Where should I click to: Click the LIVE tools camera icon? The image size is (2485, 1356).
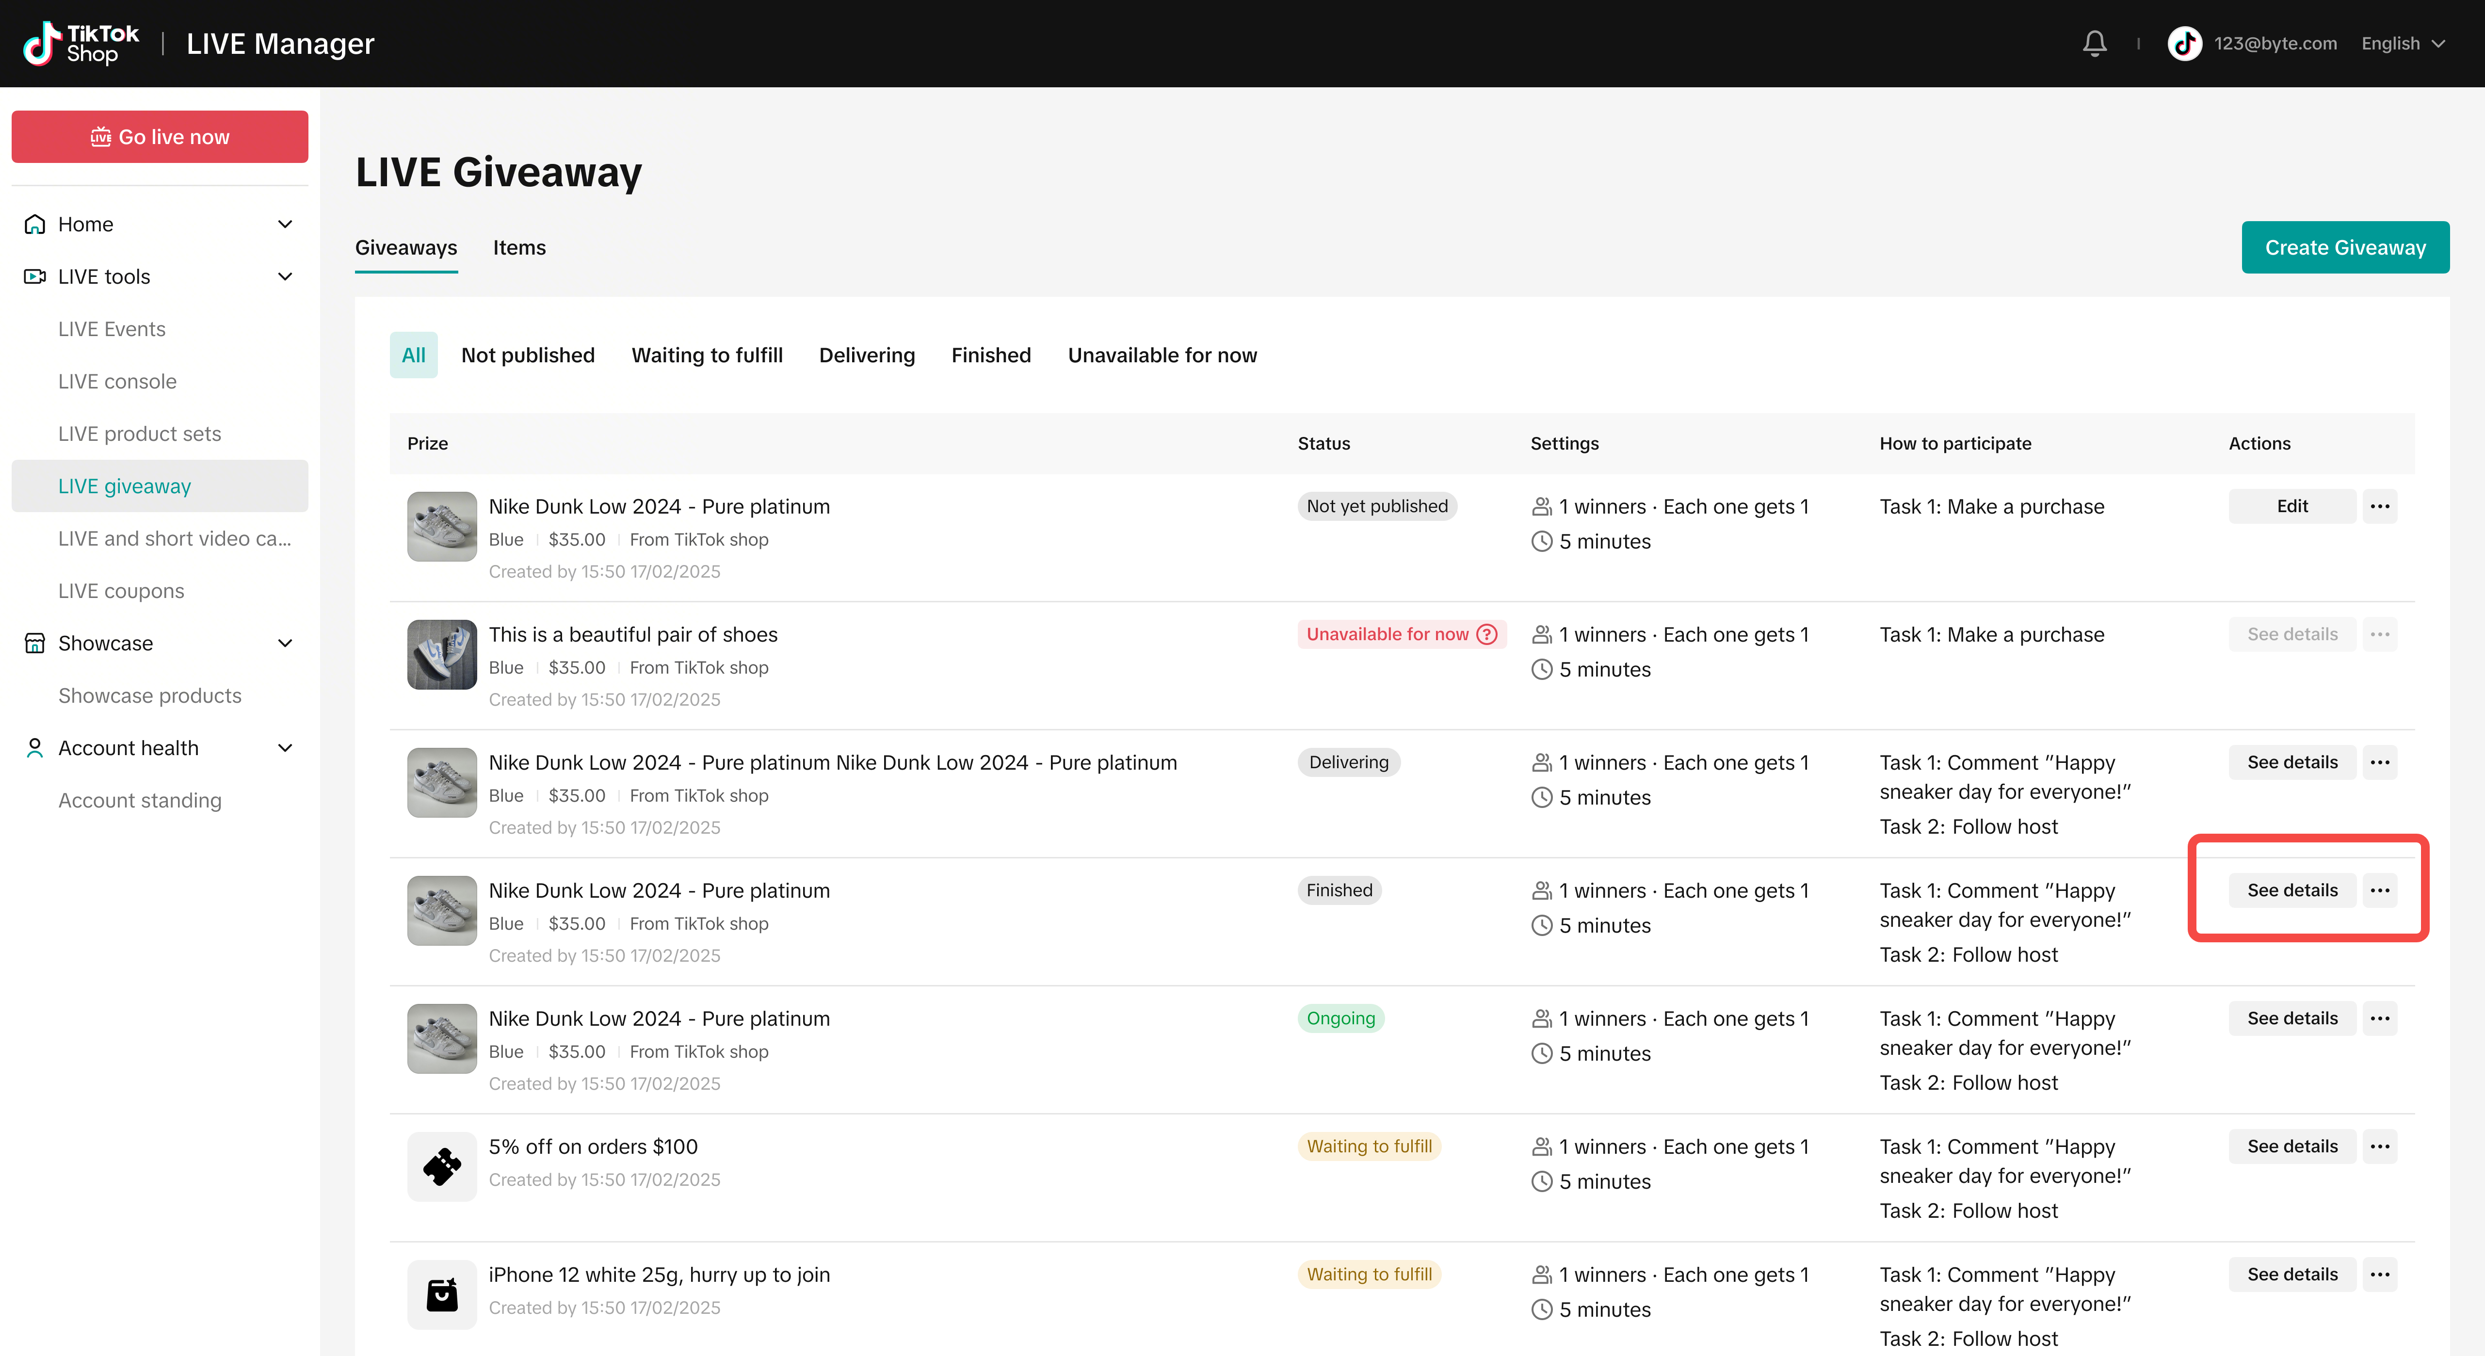(35, 277)
